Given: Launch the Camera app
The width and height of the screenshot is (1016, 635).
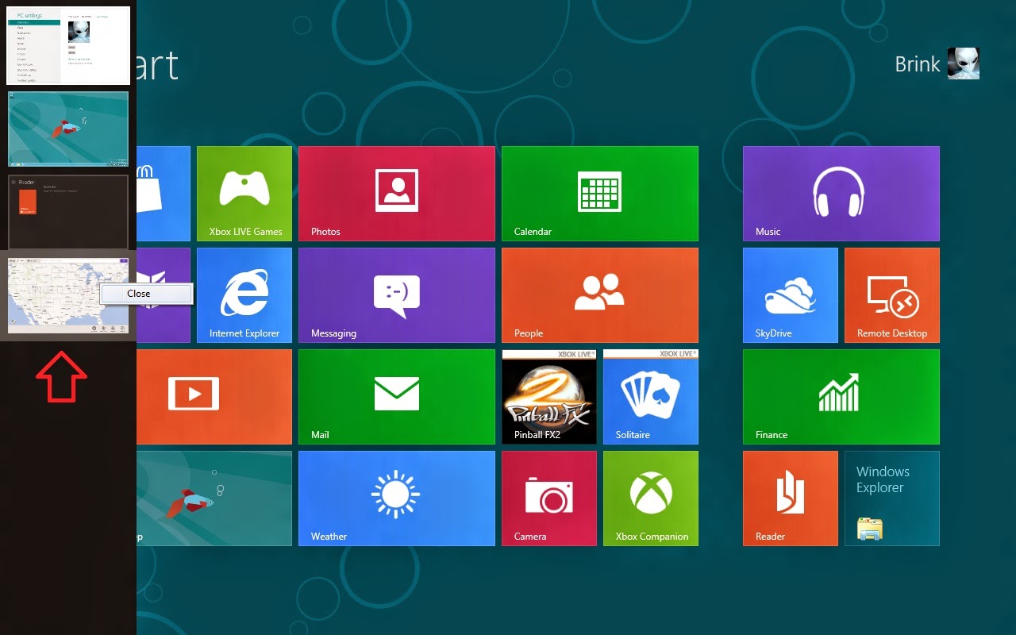Looking at the screenshot, I should [x=549, y=498].
